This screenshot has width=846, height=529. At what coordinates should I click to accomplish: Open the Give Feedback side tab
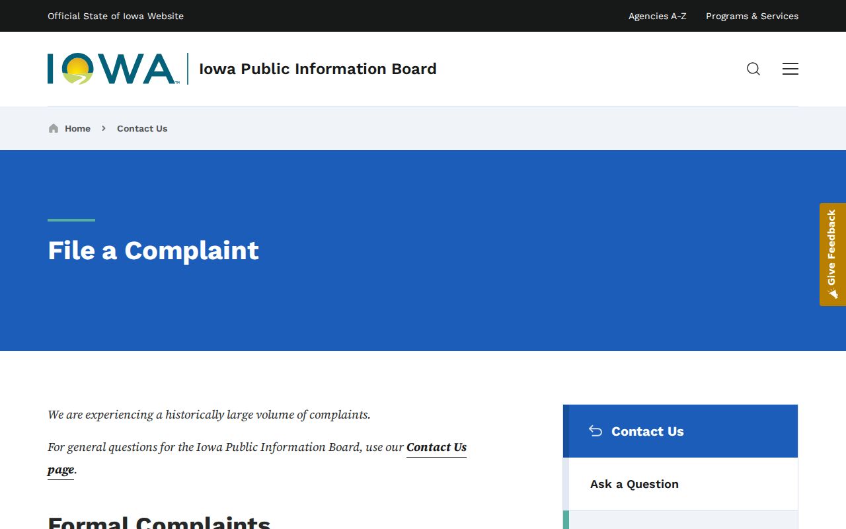coord(833,255)
